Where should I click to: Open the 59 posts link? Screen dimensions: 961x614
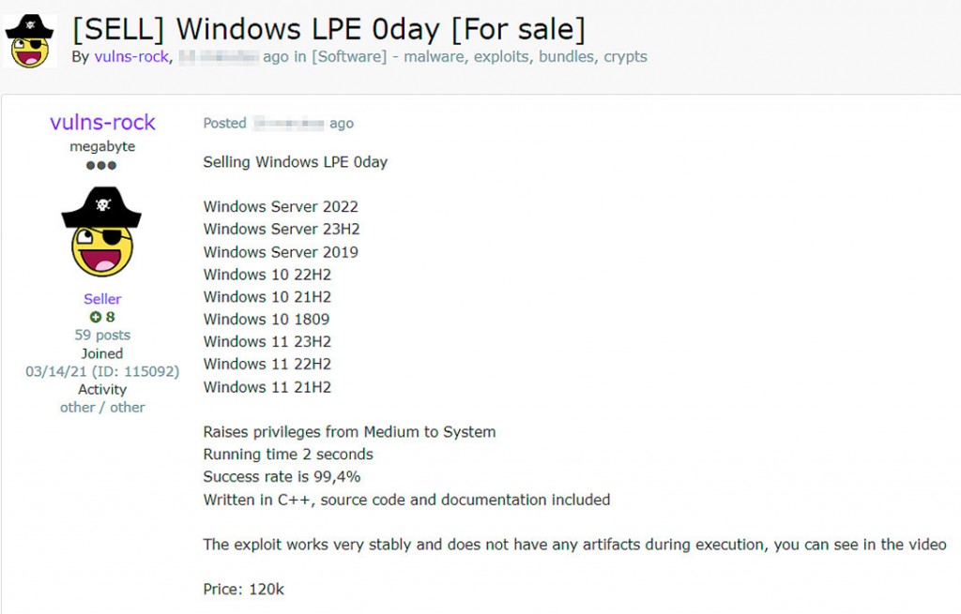click(102, 335)
